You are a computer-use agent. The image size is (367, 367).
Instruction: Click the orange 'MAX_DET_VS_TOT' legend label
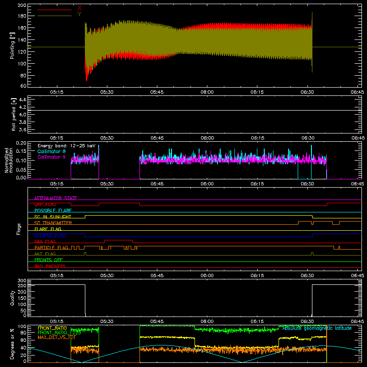[56, 337]
